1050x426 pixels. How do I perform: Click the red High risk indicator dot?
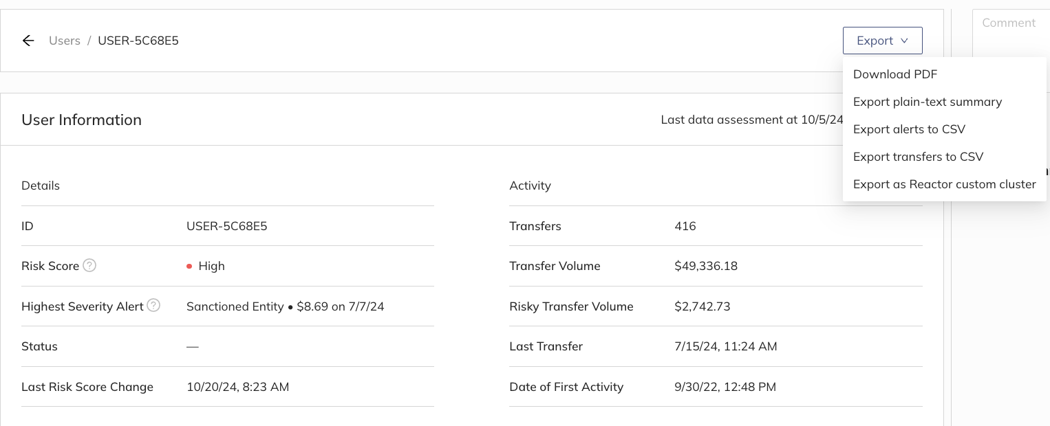[189, 267]
